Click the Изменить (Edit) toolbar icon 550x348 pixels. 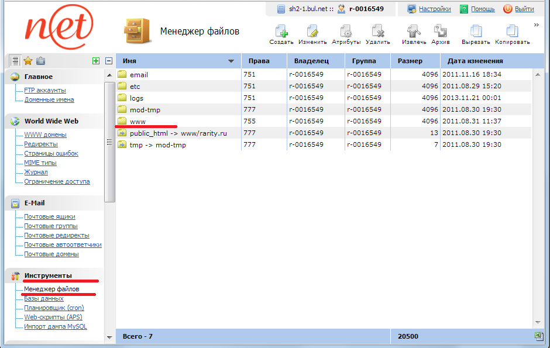(312, 32)
